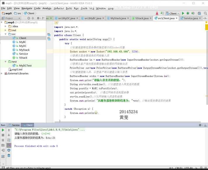The image size is (208, 170).
Task: Toggle soft wraps in the Run console
Action: (9, 140)
